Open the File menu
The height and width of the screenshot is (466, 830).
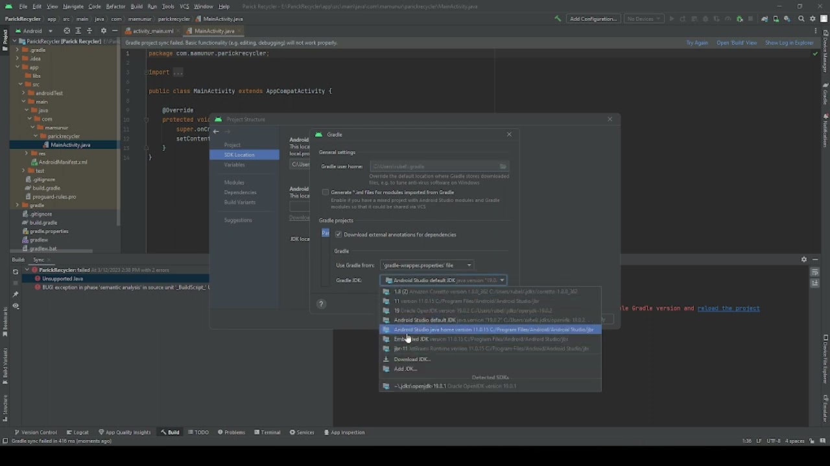coord(23,6)
